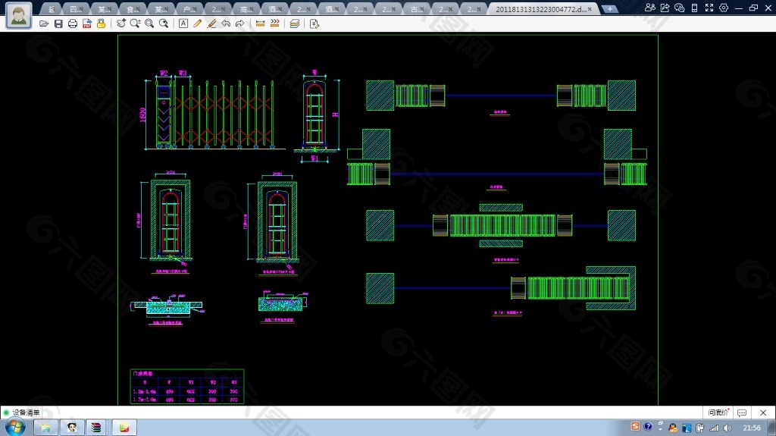The width and height of the screenshot is (776, 436).
Task: Click the 21:56 taskbar clock
Action: pyautogui.click(x=751, y=428)
